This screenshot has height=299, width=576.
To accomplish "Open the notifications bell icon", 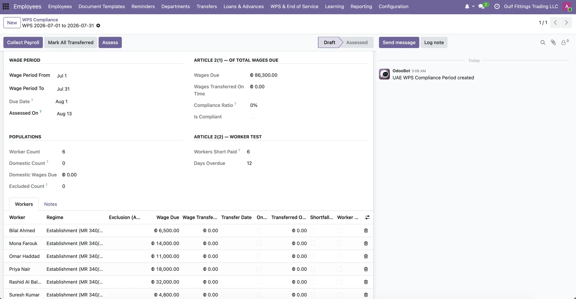I will 467,6.
